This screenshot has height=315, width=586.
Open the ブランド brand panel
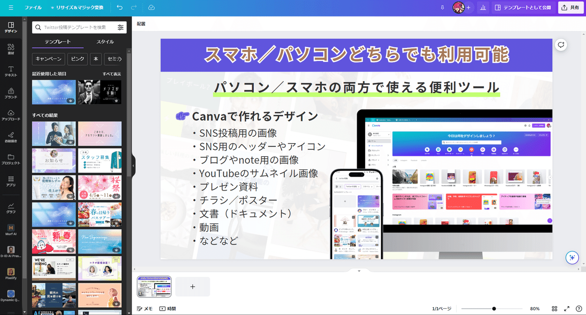11,93
